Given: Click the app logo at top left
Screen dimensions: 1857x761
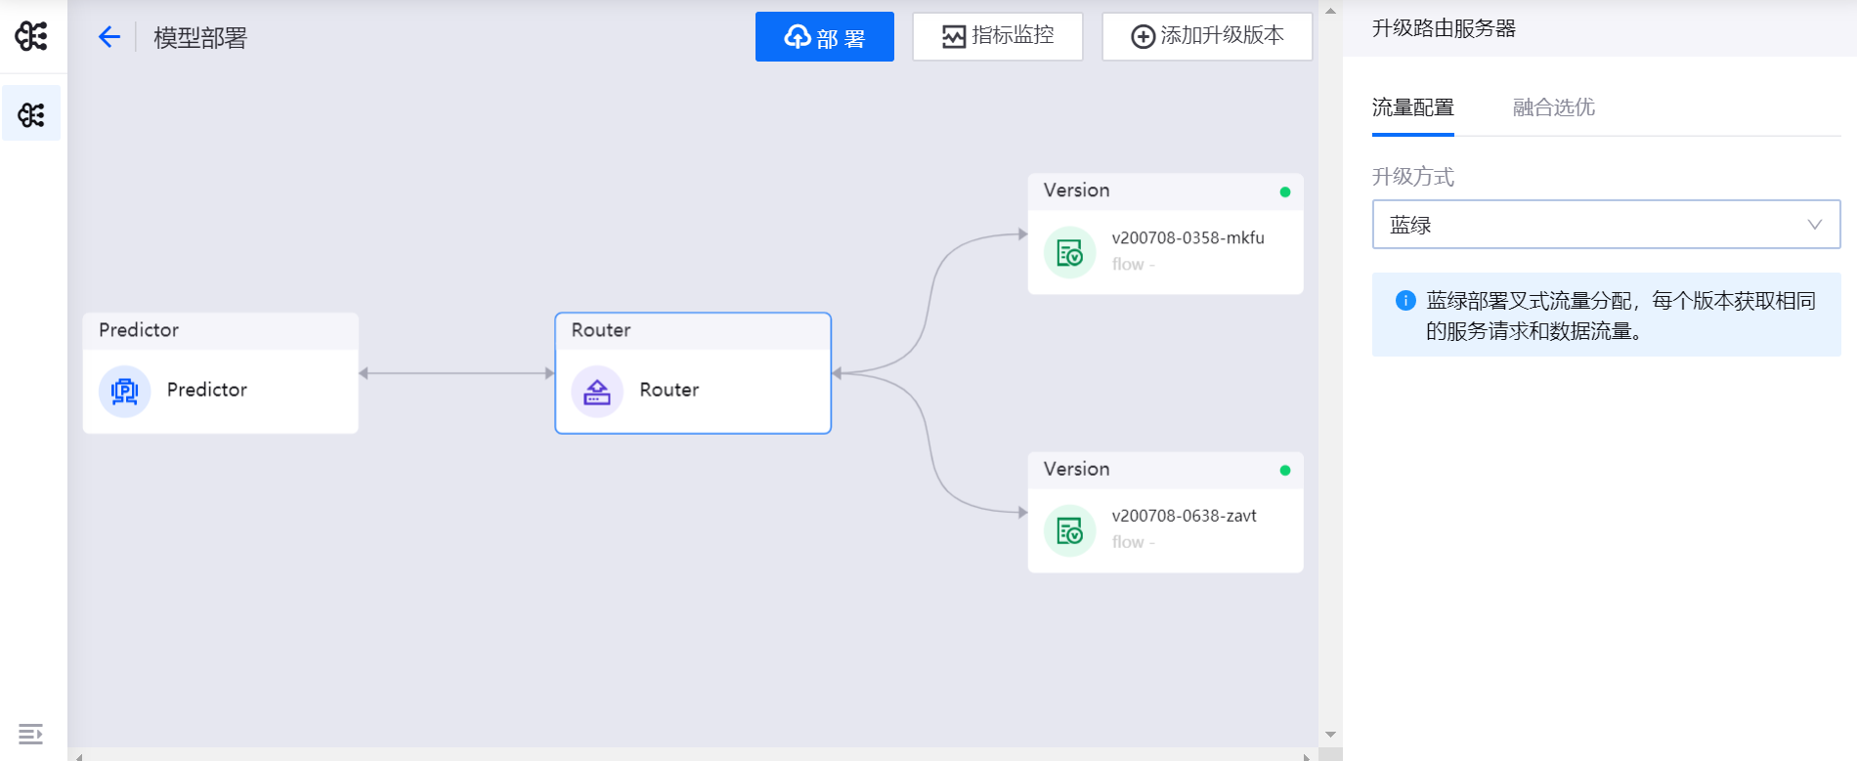Looking at the screenshot, I should tap(31, 36).
